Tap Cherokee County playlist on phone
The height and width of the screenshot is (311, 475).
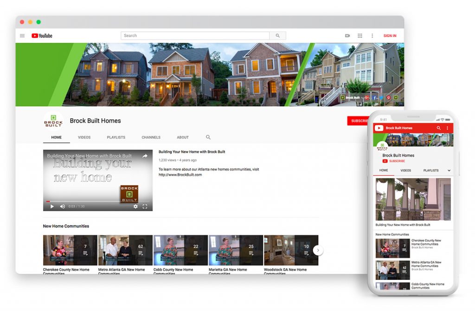392,248
